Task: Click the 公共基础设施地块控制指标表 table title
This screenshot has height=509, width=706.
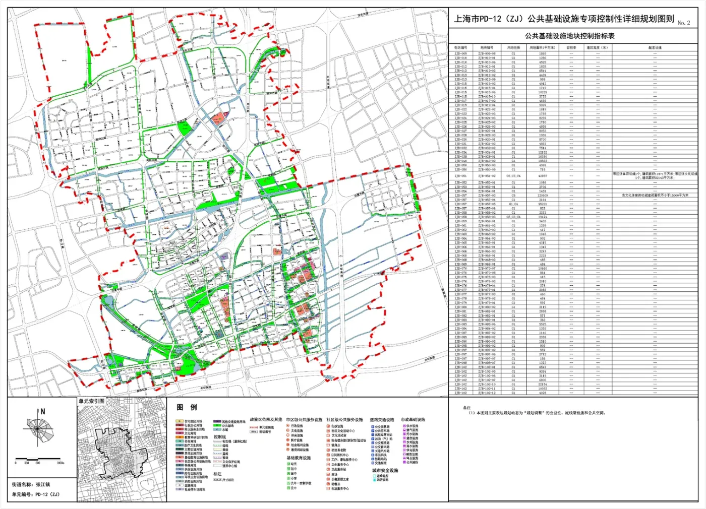Action: coord(570,36)
